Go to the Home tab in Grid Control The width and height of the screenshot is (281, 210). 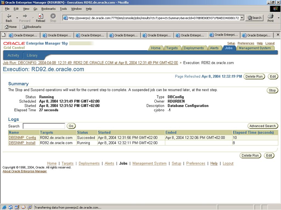coord(156,48)
